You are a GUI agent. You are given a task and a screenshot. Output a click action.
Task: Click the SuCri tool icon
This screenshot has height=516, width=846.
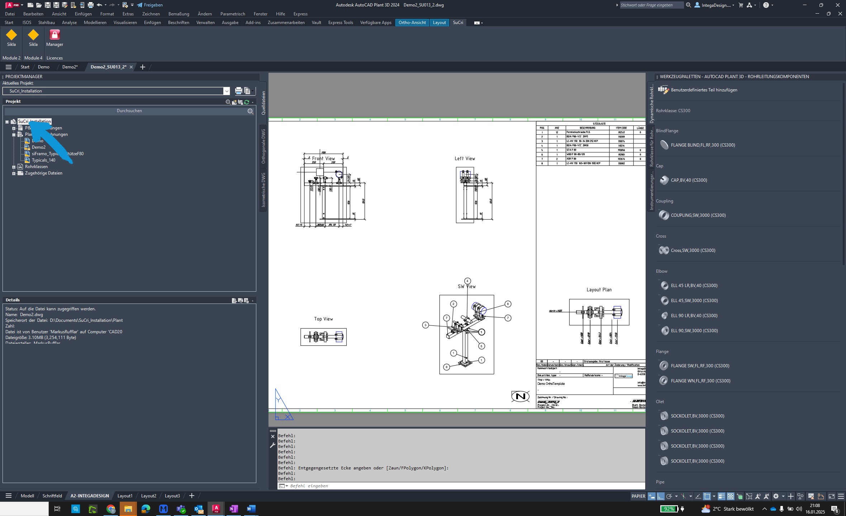(458, 22)
